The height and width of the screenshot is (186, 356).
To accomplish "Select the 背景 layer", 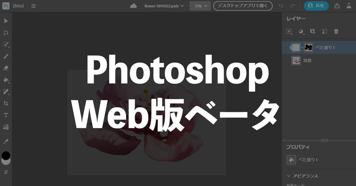I will [x=307, y=61].
